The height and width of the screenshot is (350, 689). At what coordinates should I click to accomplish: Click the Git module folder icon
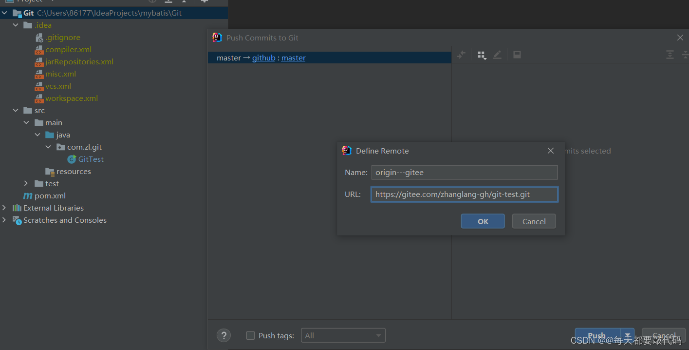[17, 13]
